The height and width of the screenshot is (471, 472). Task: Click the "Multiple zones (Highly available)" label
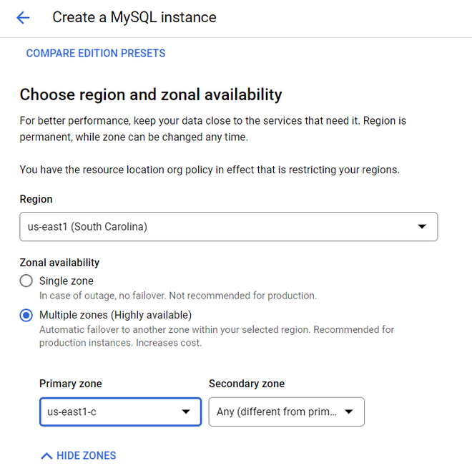coord(115,315)
